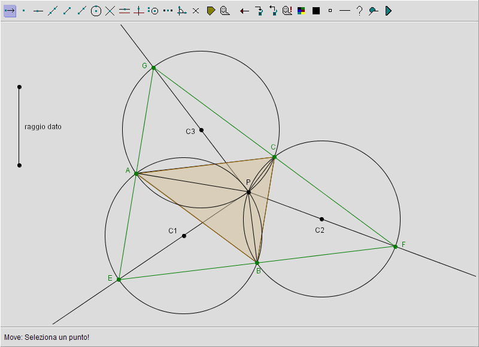The image size is (479, 347).
Task: Click the bottom endpoint of raggio dato segment
Action: (x=19, y=165)
